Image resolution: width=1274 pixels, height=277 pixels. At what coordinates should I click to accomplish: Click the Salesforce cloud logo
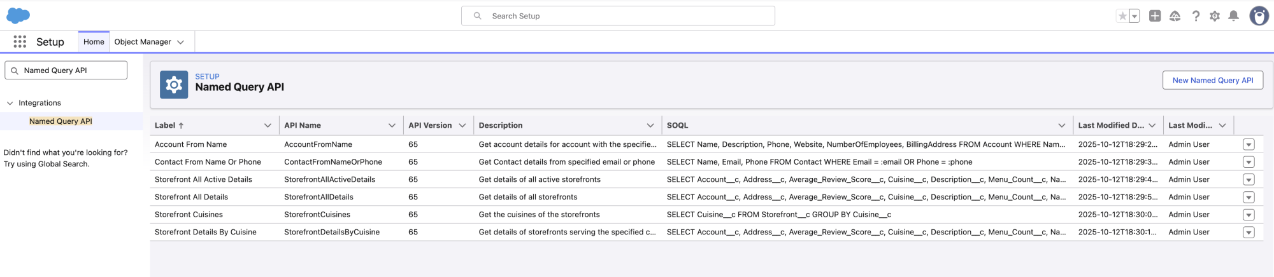click(18, 16)
